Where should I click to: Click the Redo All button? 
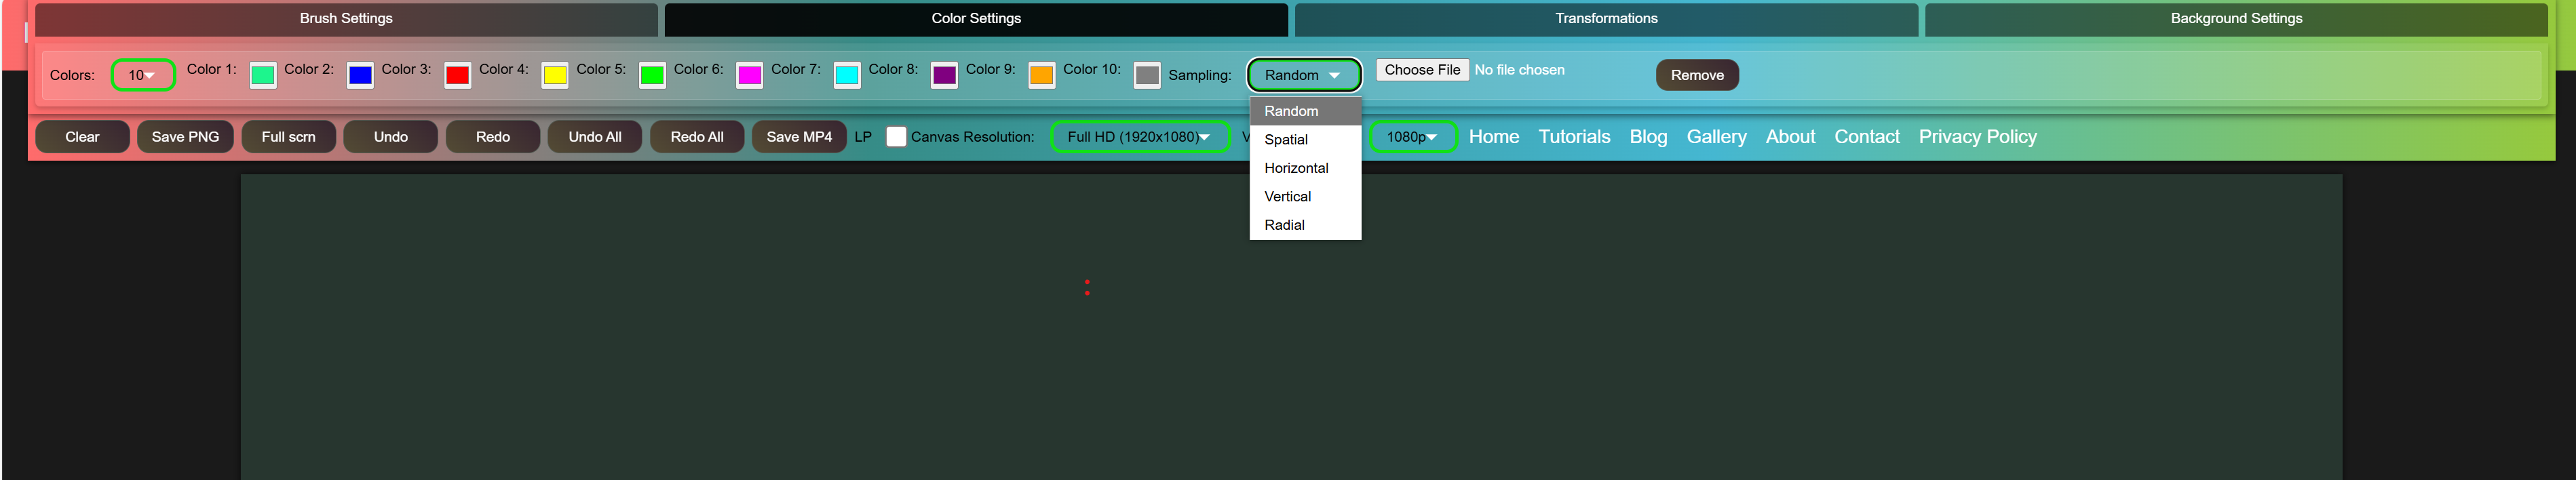(x=696, y=137)
